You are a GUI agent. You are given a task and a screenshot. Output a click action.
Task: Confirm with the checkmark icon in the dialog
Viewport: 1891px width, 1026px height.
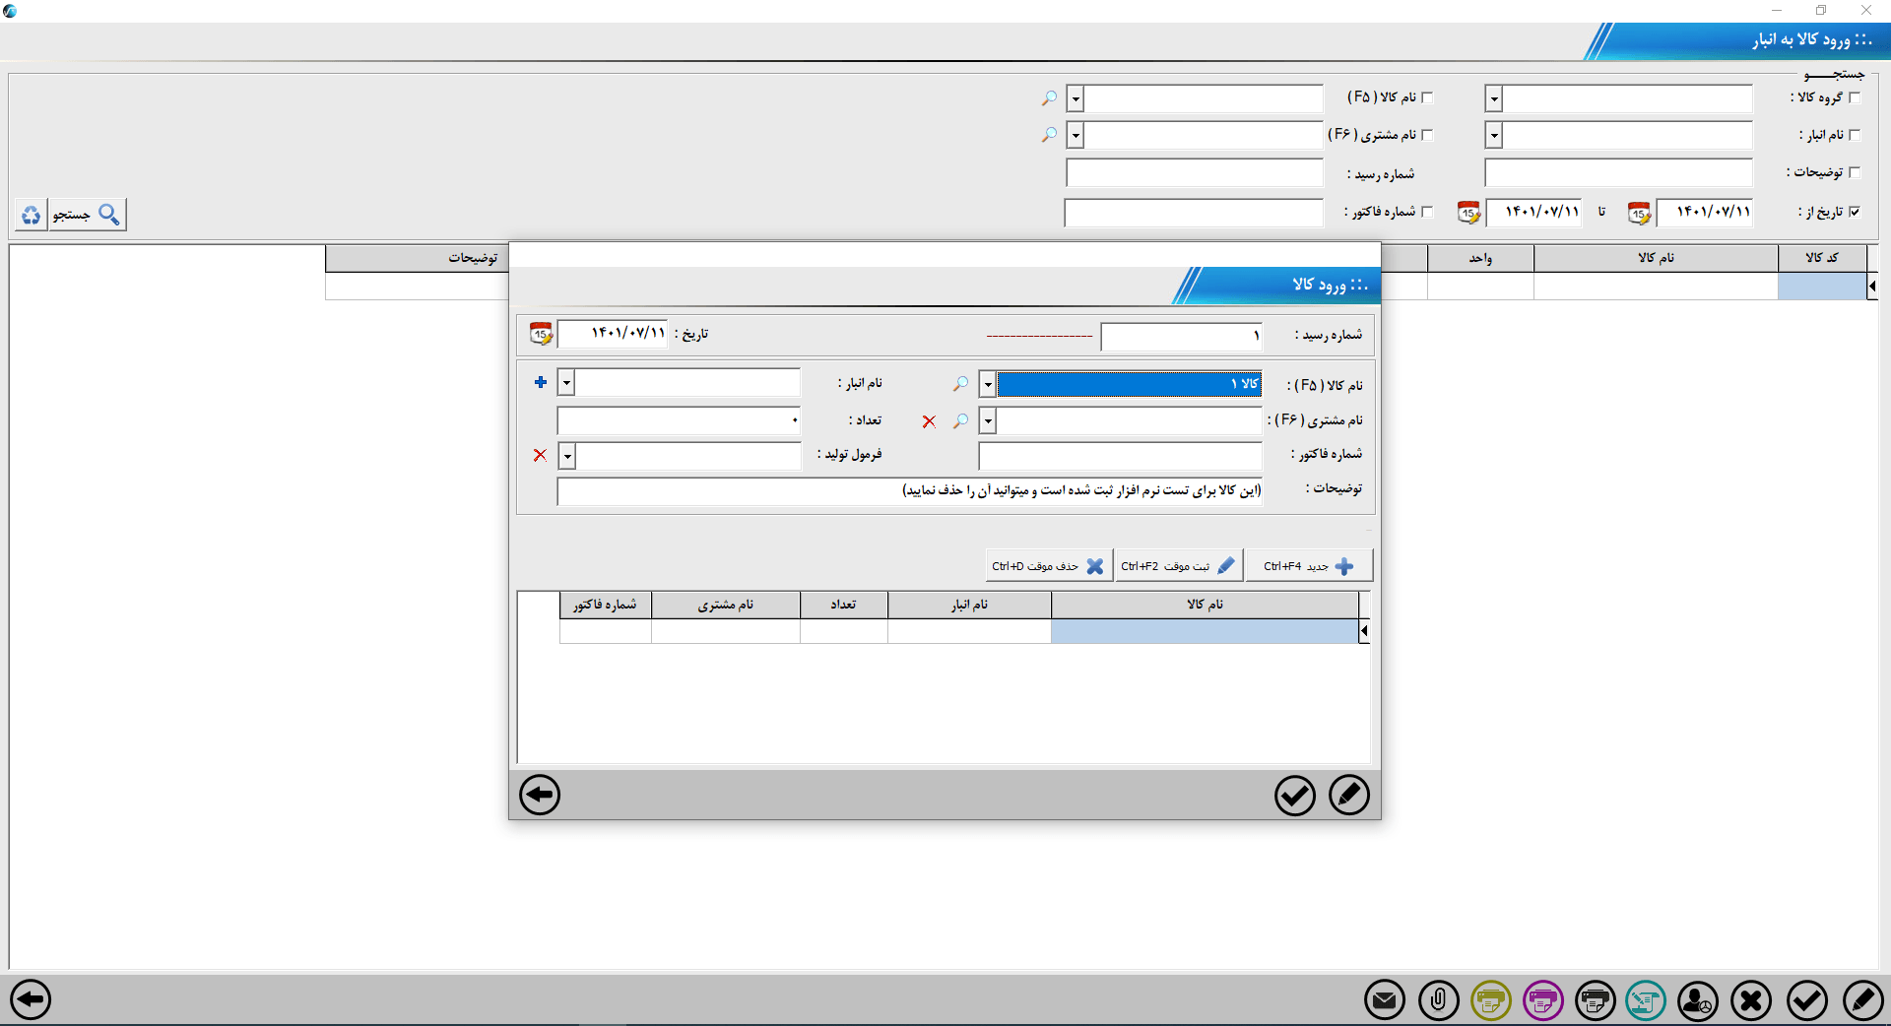pyautogui.click(x=1295, y=796)
